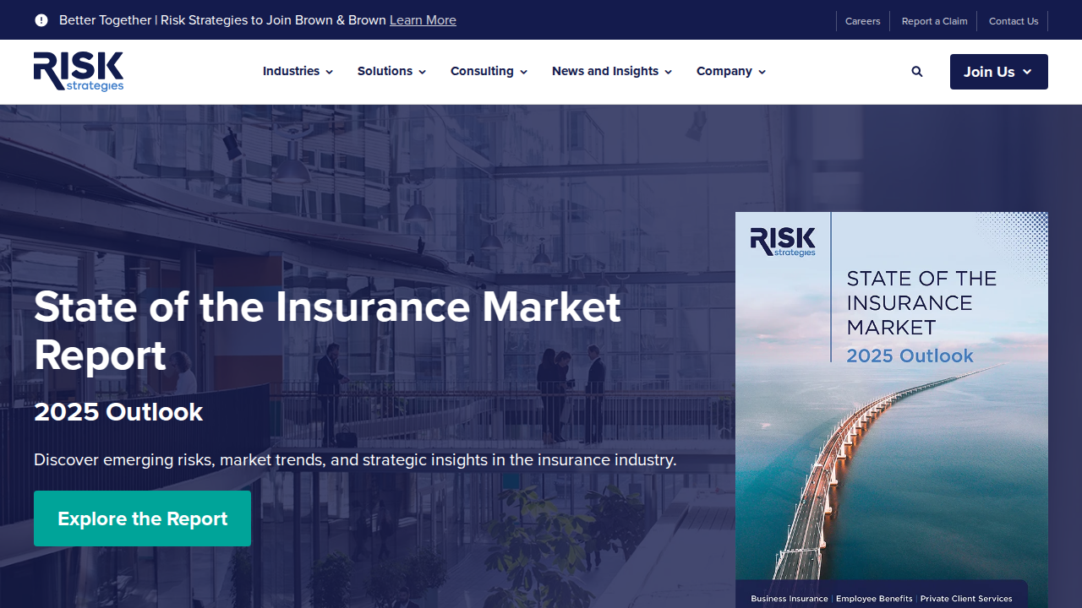
Task: Click the 2025 Outlook subheading text
Action: click(118, 412)
